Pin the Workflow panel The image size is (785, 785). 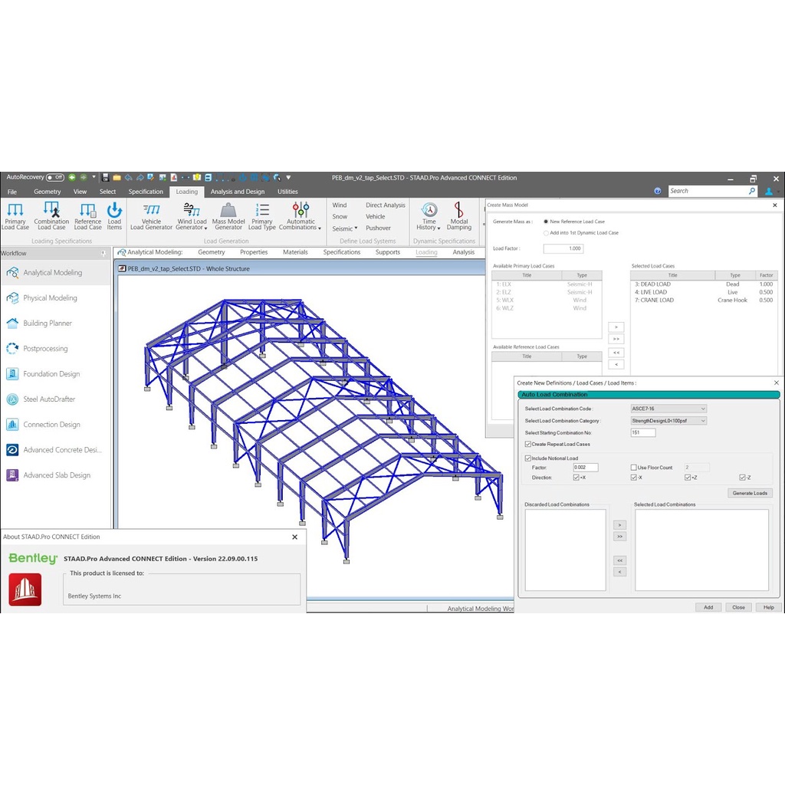point(103,253)
